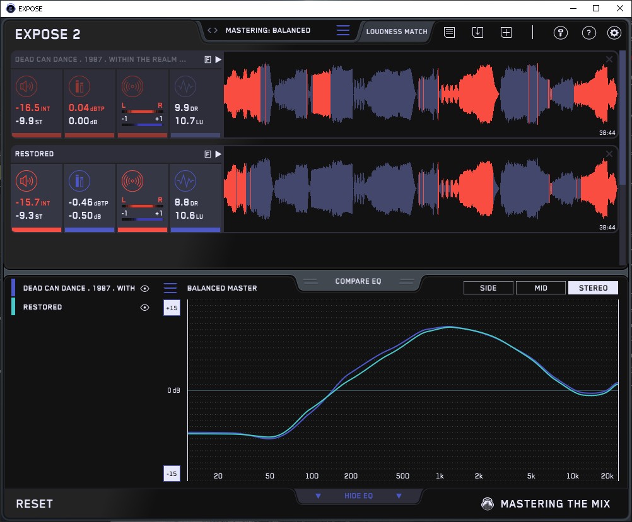Click the loudness icon in Restored track
The height and width of the screenshot is (522, 632).
[26, 181]
